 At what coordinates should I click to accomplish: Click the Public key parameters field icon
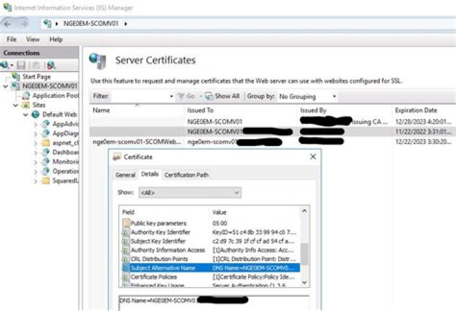tap(126, 223)
